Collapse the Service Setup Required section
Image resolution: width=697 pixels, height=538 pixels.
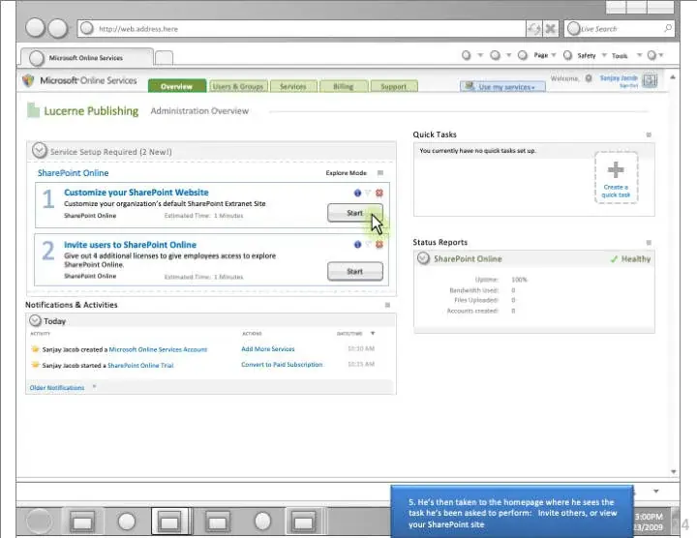pyautogui.click(x=39, y=151)
